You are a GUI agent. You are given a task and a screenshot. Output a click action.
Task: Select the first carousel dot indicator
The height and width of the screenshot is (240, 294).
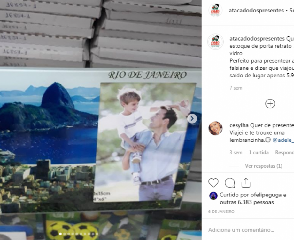[x=60, y=234]
